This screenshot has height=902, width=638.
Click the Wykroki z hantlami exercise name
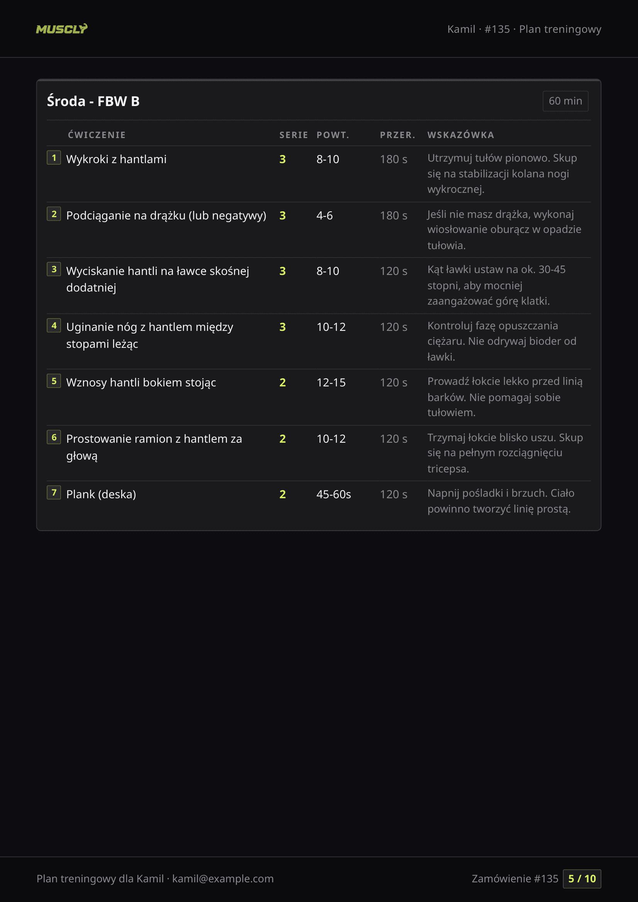point(116,159)
